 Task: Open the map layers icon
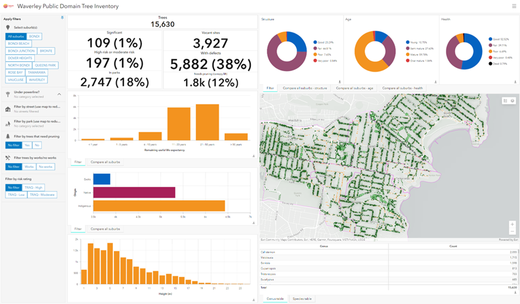(x=512, y=101)
